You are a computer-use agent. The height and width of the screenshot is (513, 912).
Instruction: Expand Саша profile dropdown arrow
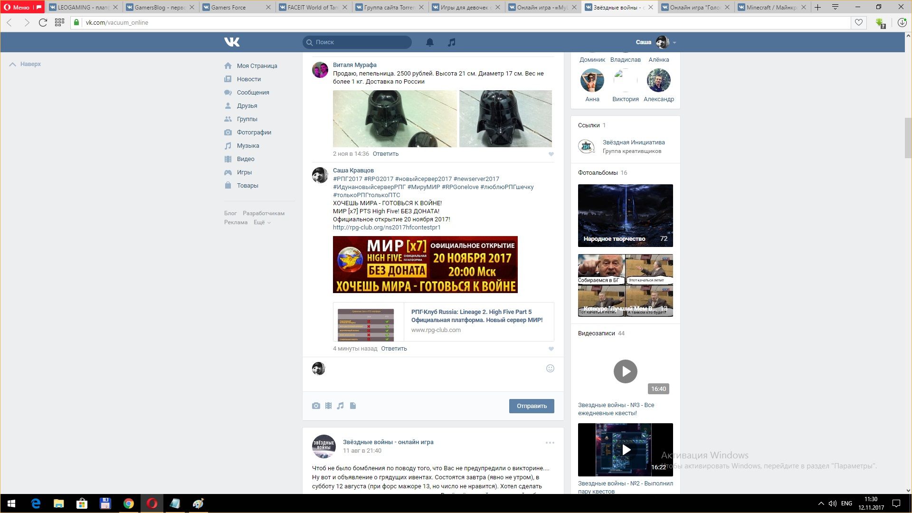(674, 43)
